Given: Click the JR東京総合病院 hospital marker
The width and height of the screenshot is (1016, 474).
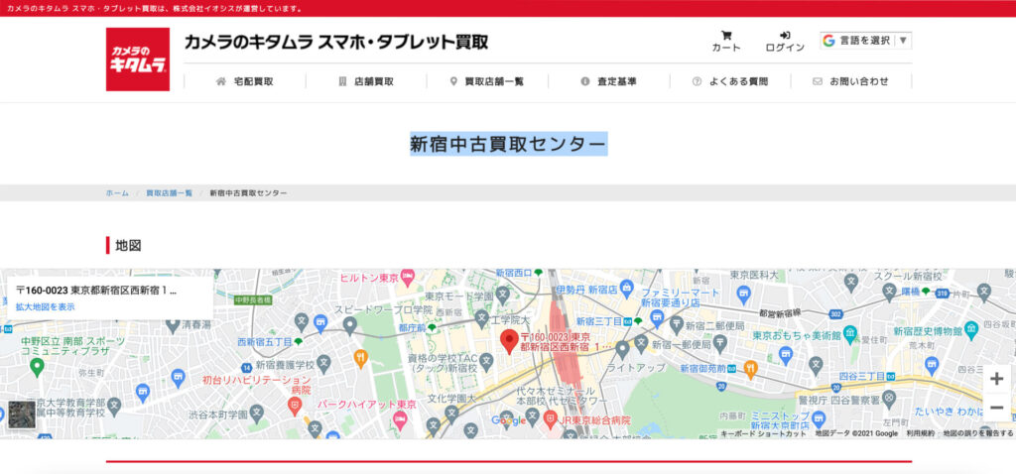Looking at the screenshot, I should coord(550,419).
